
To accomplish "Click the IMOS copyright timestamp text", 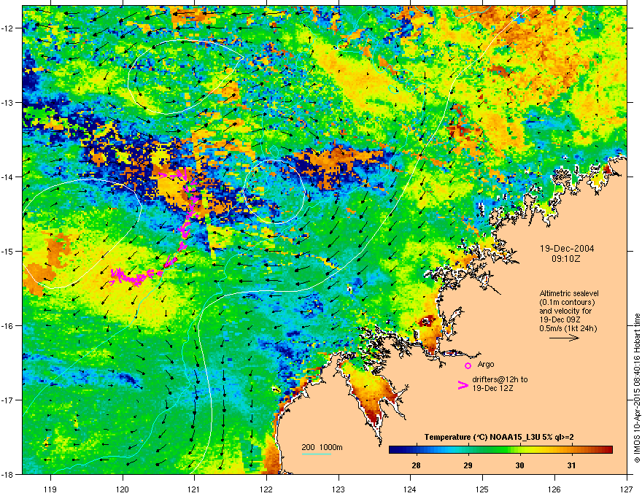I will (637, 388).
